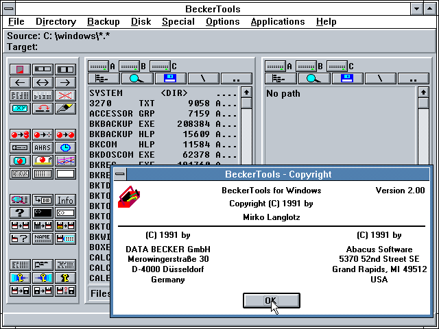Select drive B in the left pane
Image resolution: width=439 pixels, height=329 pixels.
click(129, 66)
